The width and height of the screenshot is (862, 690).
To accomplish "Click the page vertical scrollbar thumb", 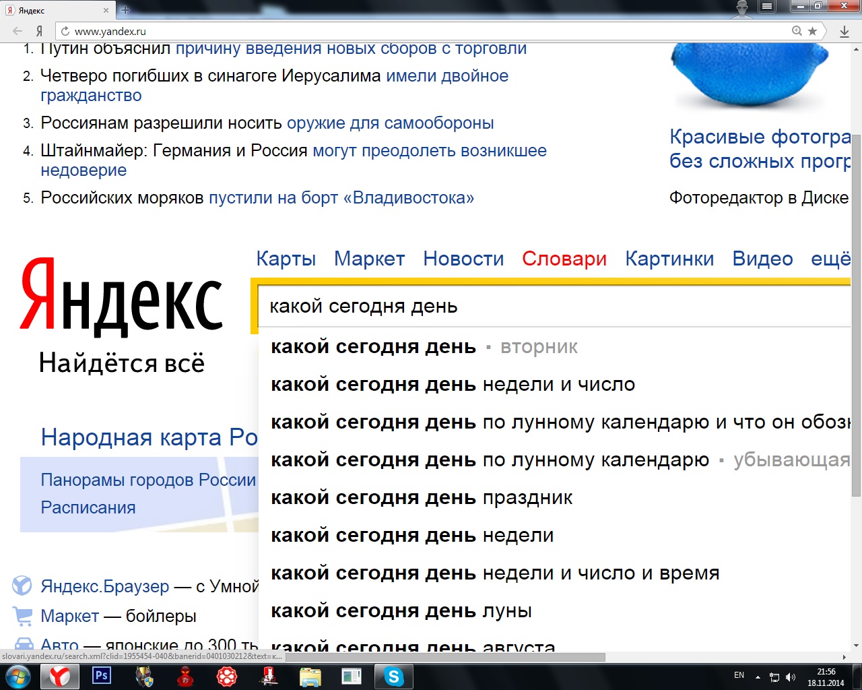I will click(x=856, y=315).
